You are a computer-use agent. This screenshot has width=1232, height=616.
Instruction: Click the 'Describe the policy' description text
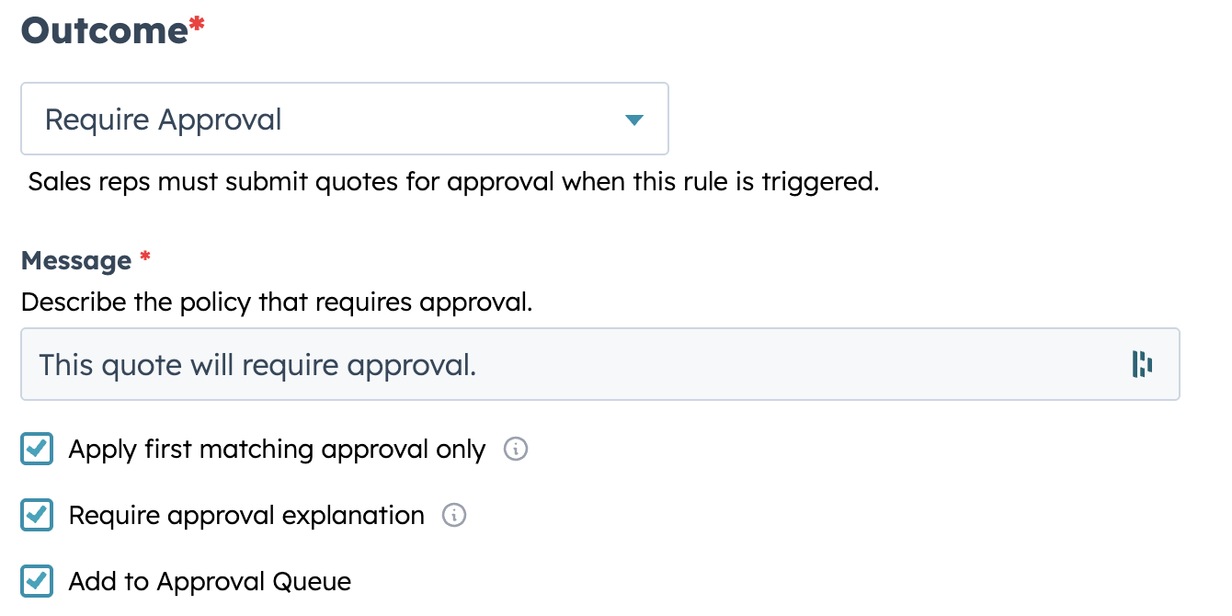pos(276,302)
